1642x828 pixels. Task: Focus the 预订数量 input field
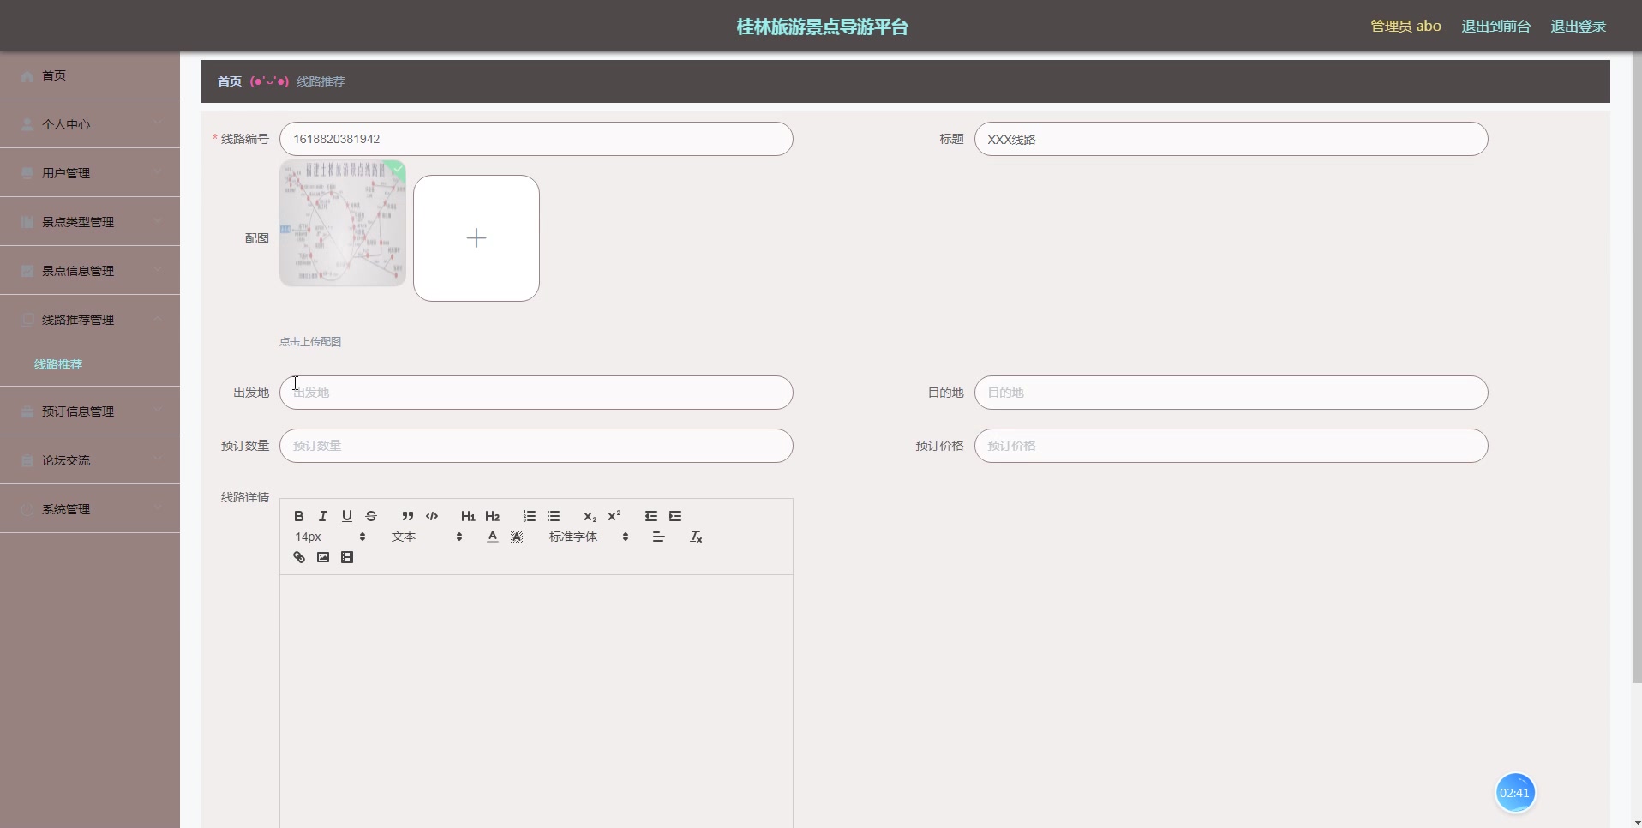coord(536,446)
